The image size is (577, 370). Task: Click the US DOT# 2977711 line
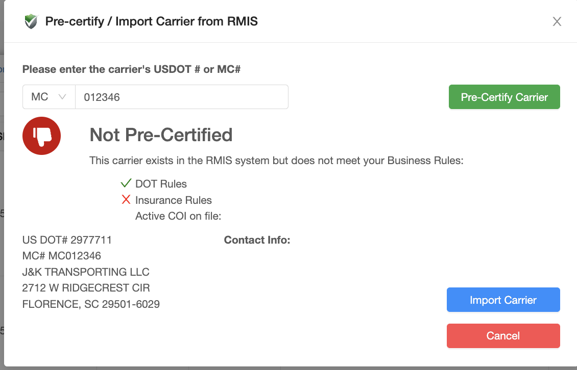tap(67, 240)
